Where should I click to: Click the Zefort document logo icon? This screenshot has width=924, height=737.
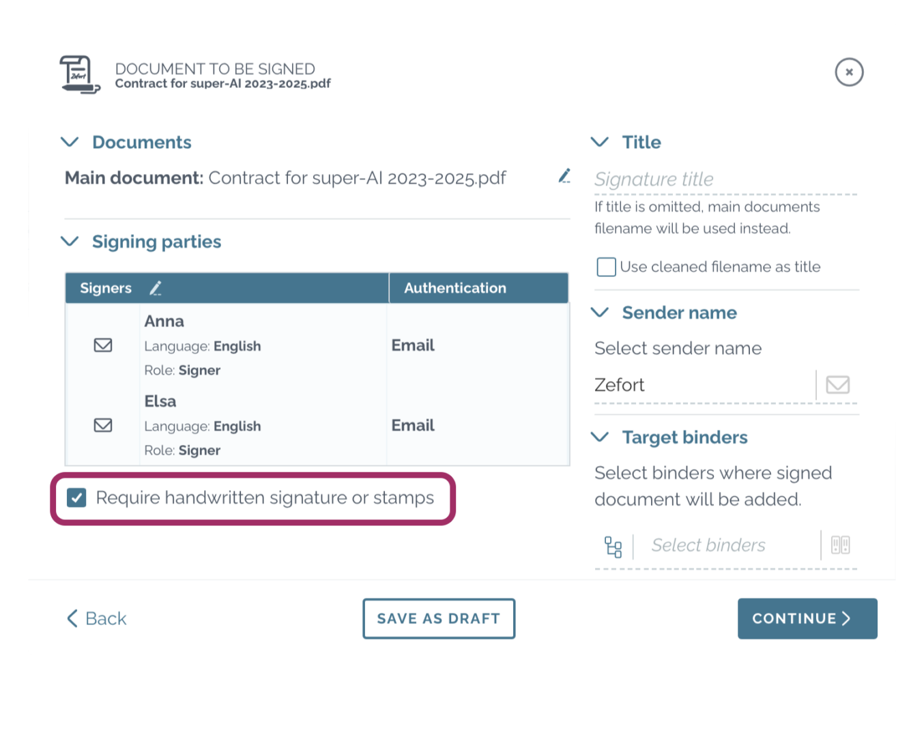(x=80, y=74)
